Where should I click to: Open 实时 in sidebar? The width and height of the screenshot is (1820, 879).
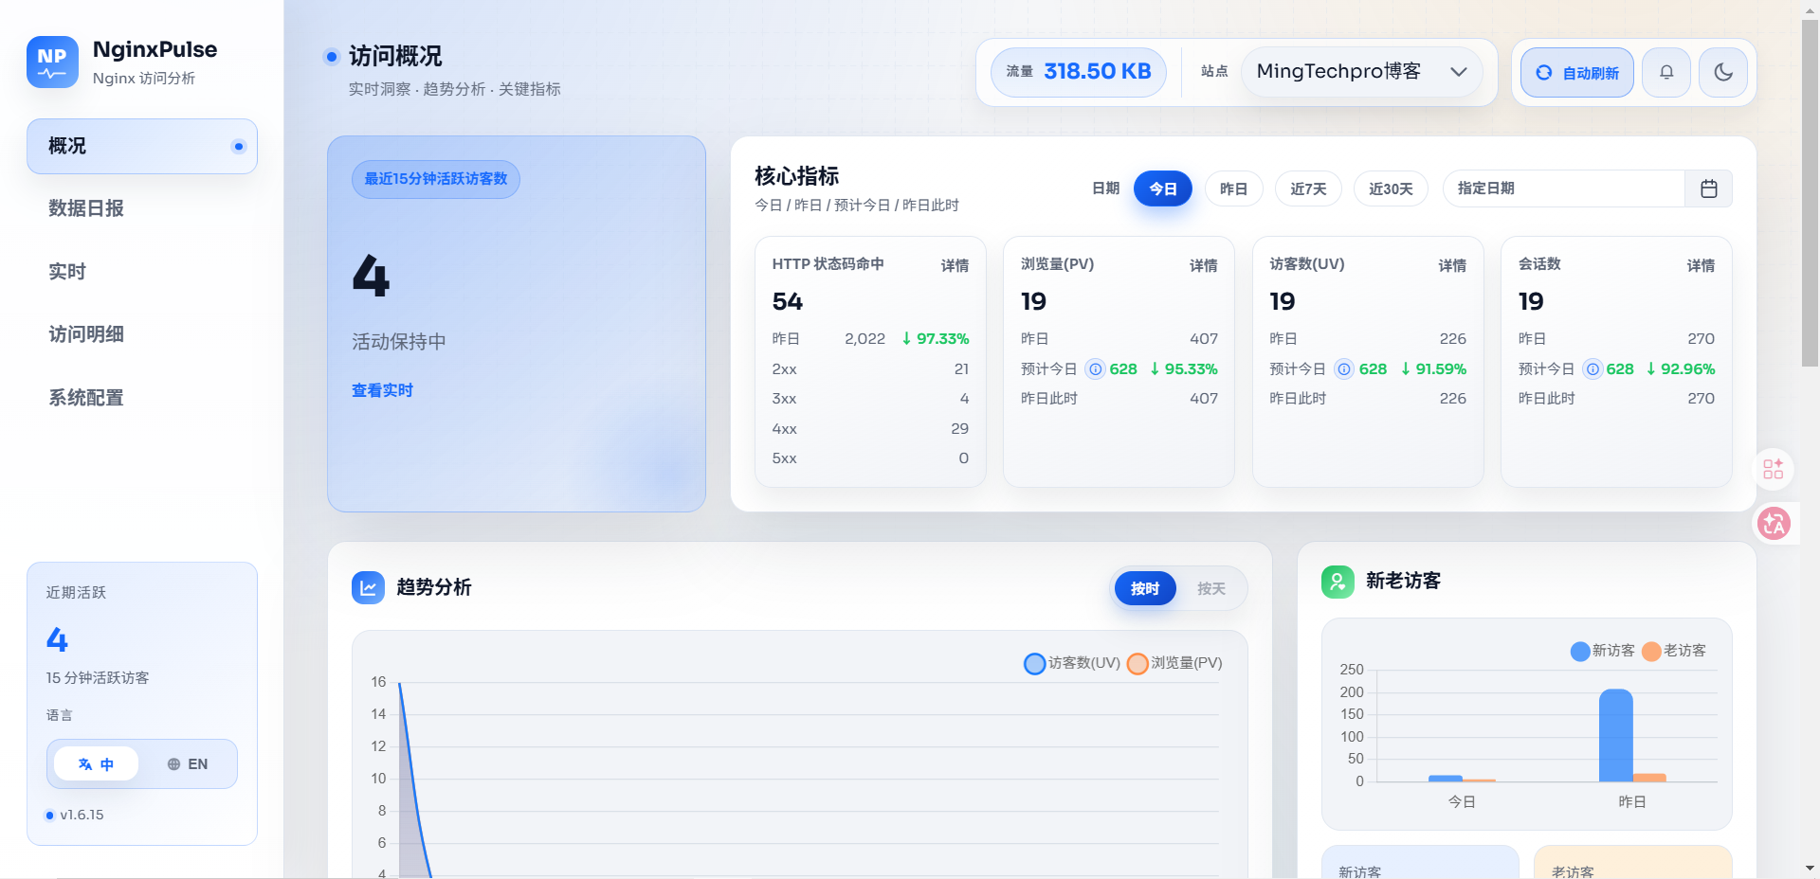142,272
